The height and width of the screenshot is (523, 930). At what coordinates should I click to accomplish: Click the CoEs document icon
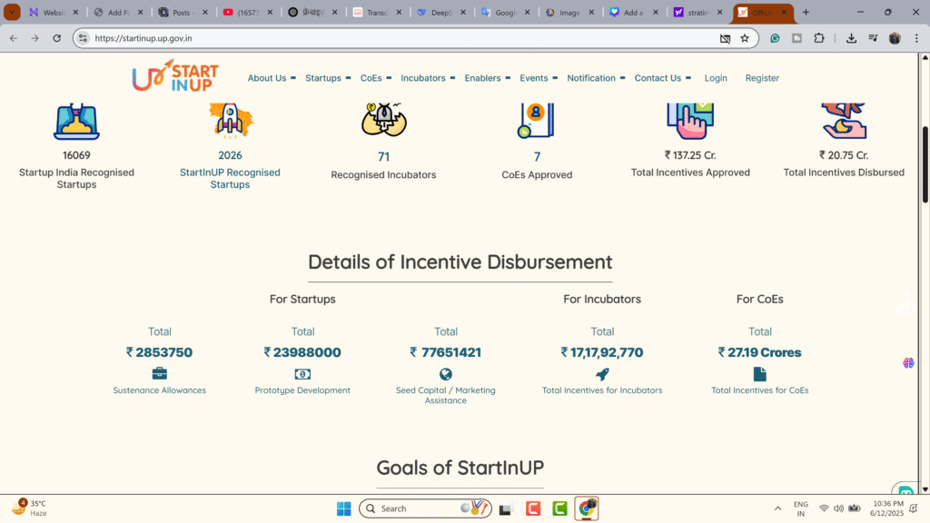[760, 374]
